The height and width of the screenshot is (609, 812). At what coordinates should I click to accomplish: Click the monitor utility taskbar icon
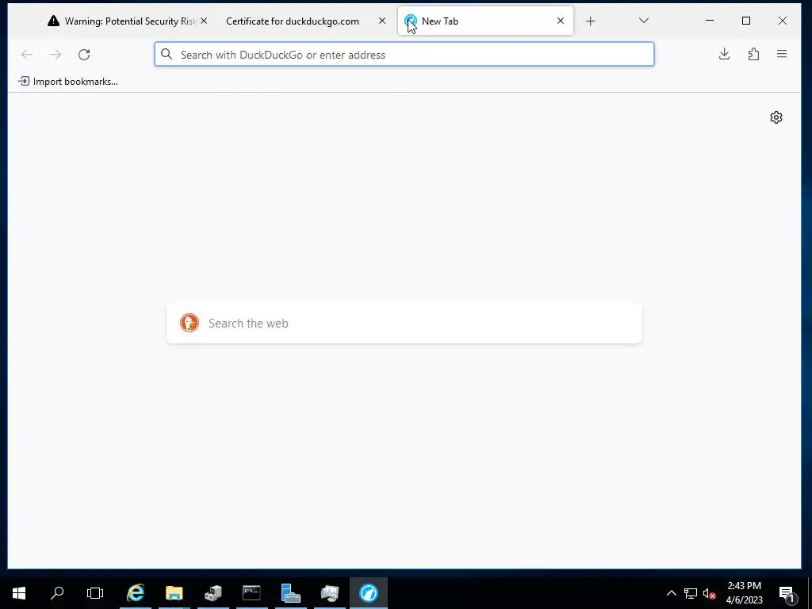click(x=329, y=592)
